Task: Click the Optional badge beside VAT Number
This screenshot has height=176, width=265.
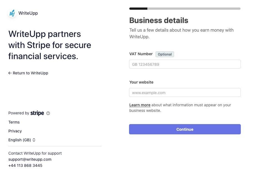Action: pyautogui.click(x=165, y=54)
